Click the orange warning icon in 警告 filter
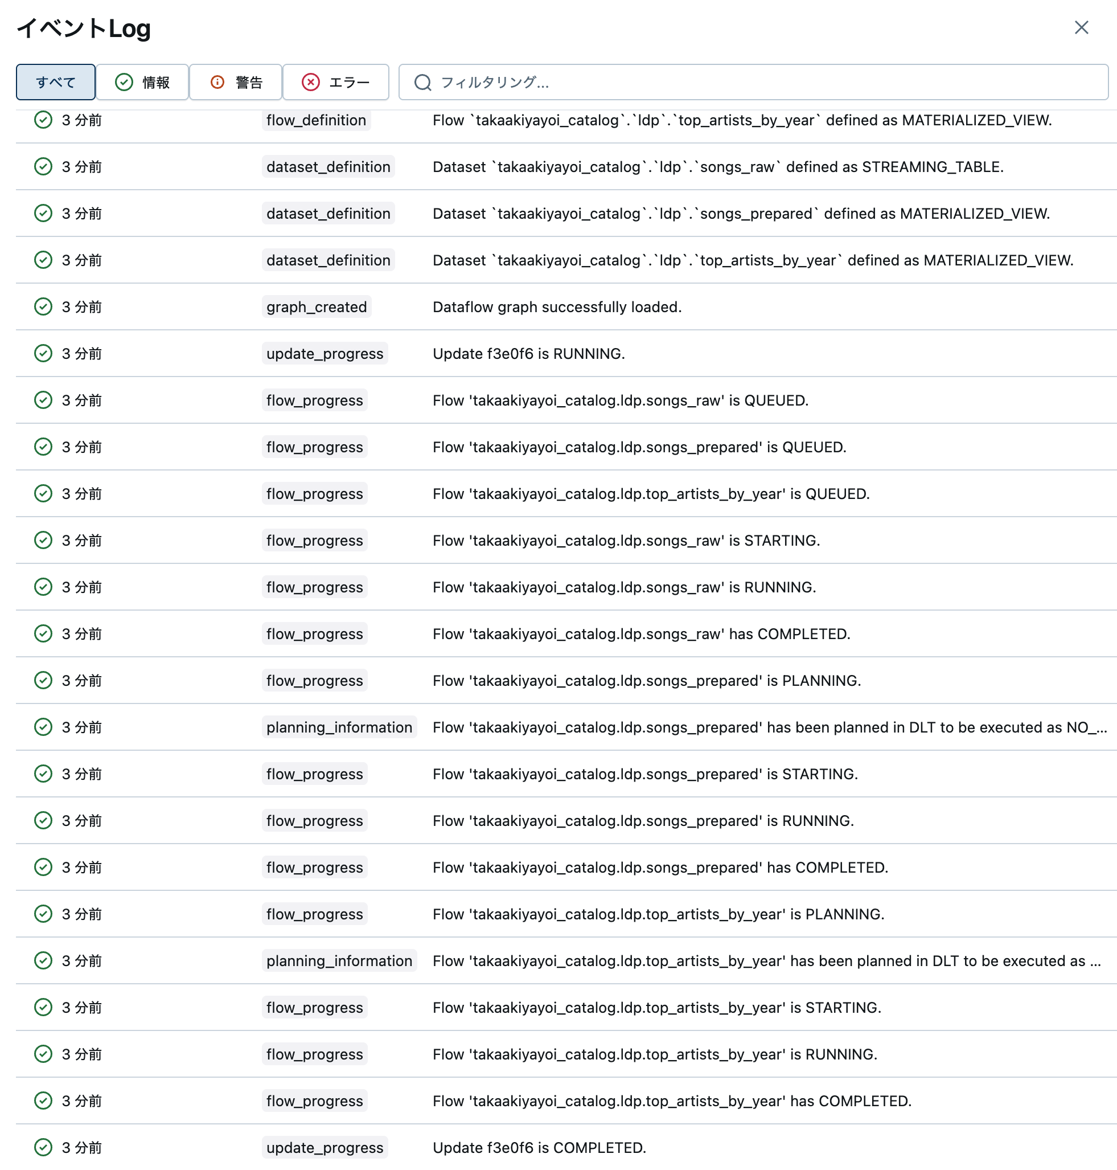This screenshot has width=1117, height=1170. point(217,82)
